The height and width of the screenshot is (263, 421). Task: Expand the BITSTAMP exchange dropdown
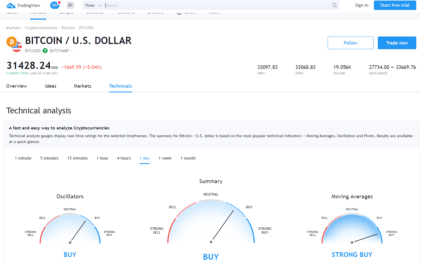[61, 51]
